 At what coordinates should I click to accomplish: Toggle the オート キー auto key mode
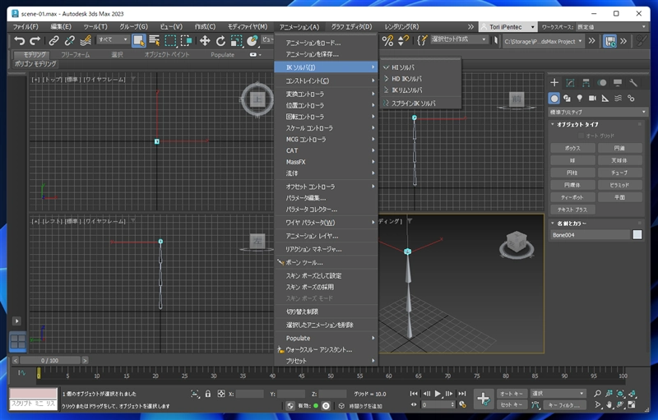pyautogui.click(x=512, y=394)
